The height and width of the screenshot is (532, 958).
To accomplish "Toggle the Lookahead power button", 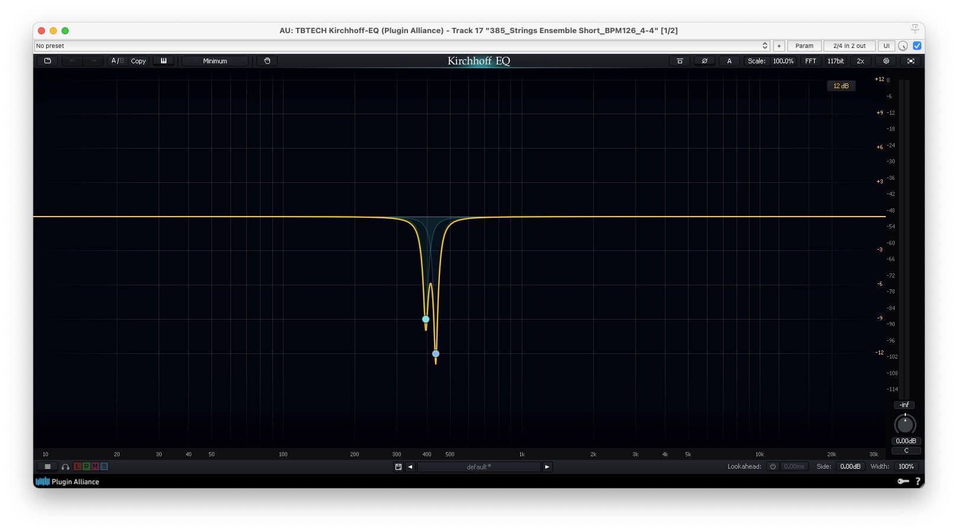I will (773, 467).
